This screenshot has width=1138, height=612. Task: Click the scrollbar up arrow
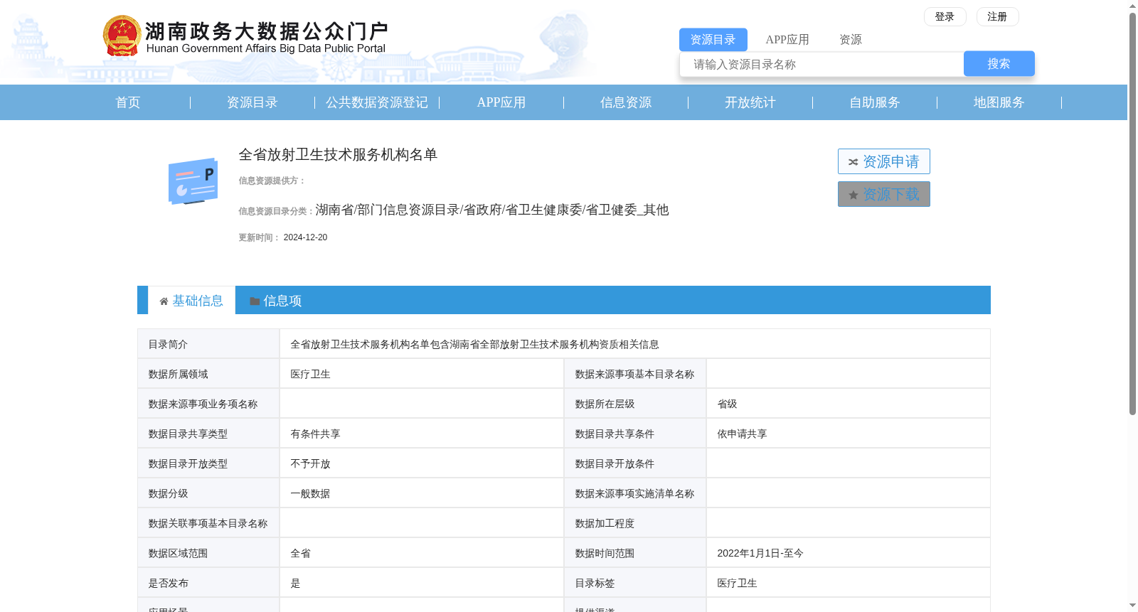point(1132,6)
